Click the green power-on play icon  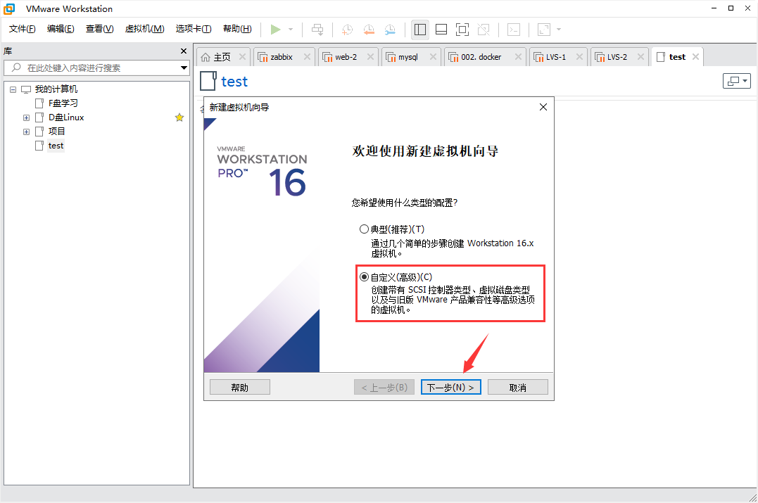[x=276, y=30]
